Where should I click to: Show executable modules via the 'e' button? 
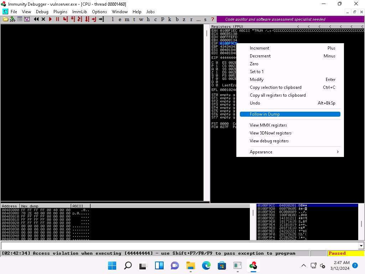point(120,19)
